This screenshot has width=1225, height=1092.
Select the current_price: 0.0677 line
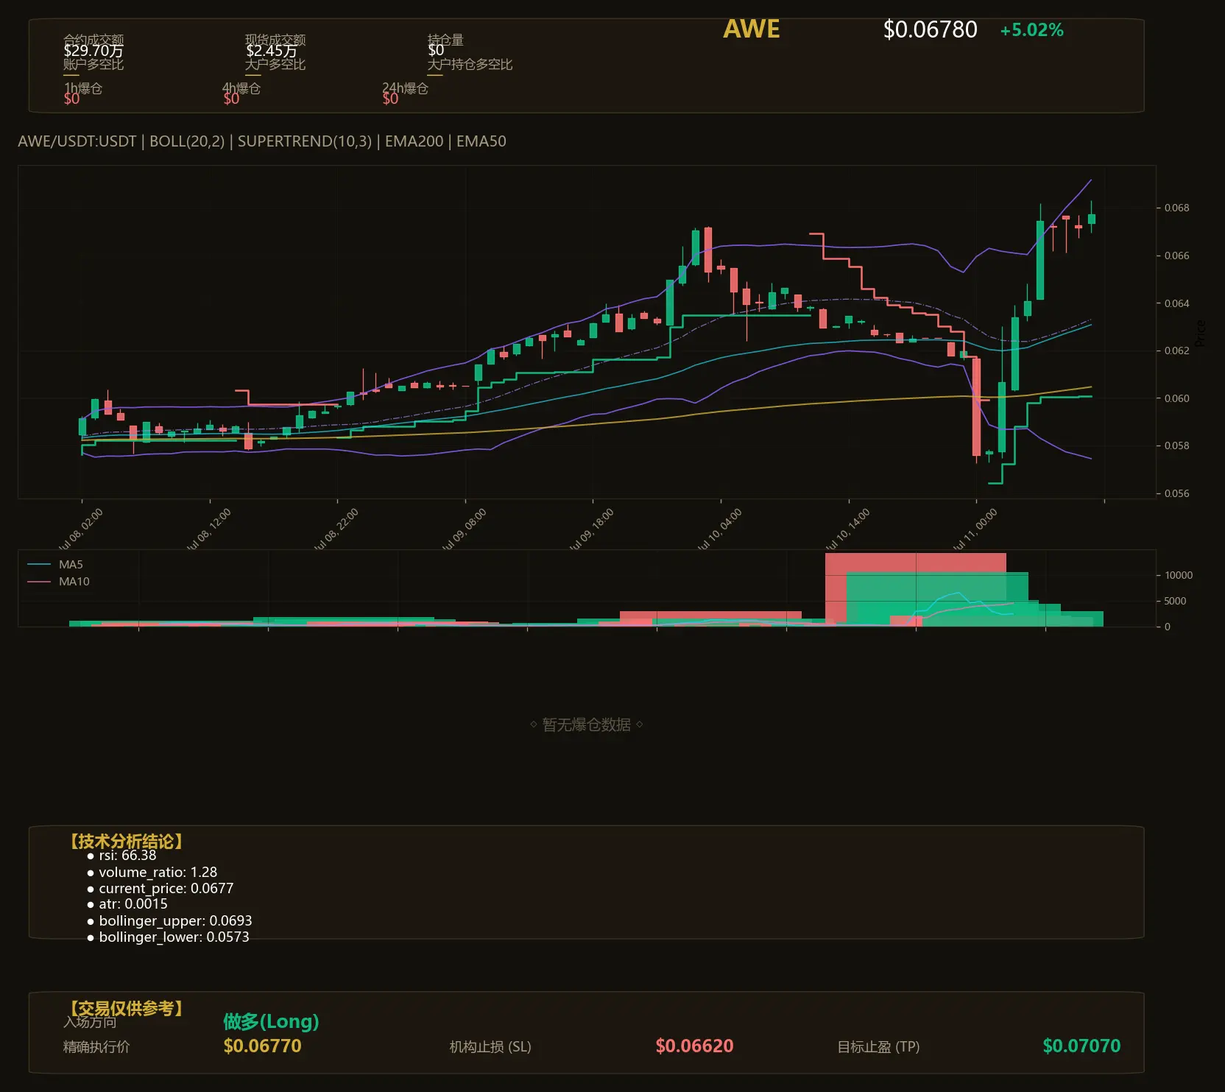pos(166,889)
